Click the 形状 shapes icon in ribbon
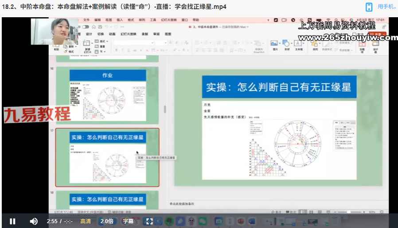Viewport: 398px width, 228px height. [x=286, y=44]
